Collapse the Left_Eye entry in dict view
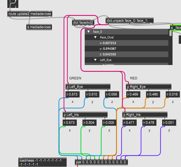Screen dimensions: 181x167 [95, 60]
